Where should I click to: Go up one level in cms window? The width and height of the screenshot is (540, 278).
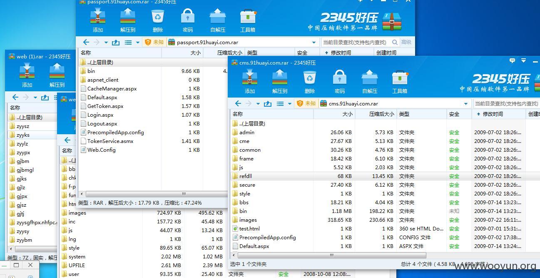pos(268,103)
